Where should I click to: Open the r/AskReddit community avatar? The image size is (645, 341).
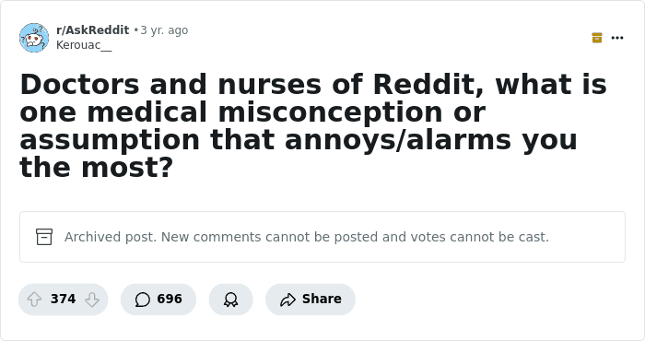tap(34, 38)
